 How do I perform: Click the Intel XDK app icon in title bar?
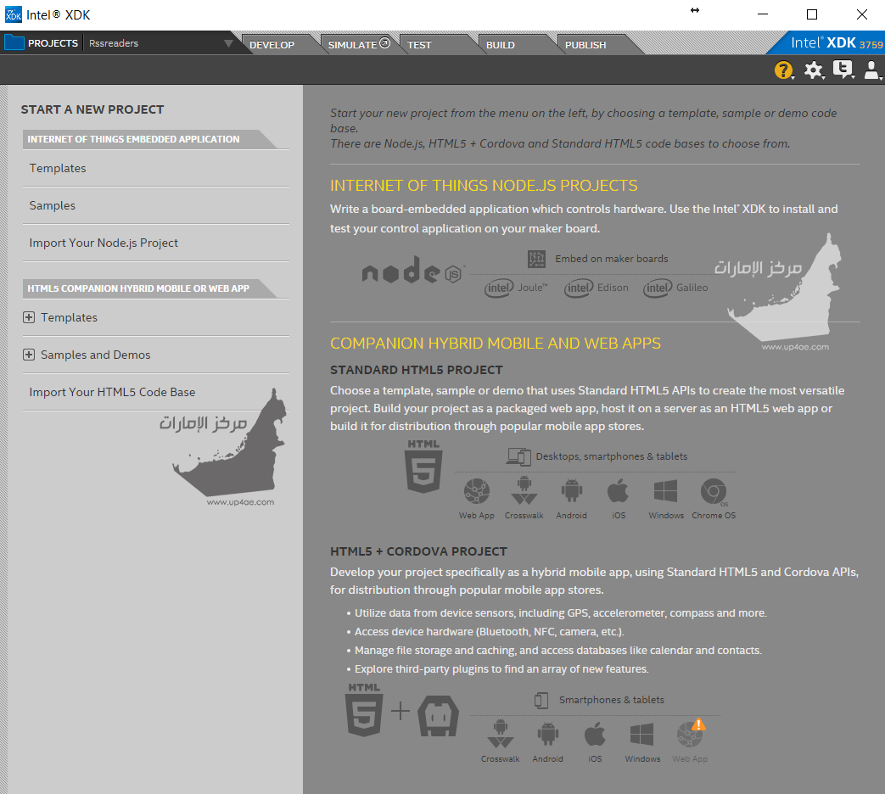[x=13, y=14]
